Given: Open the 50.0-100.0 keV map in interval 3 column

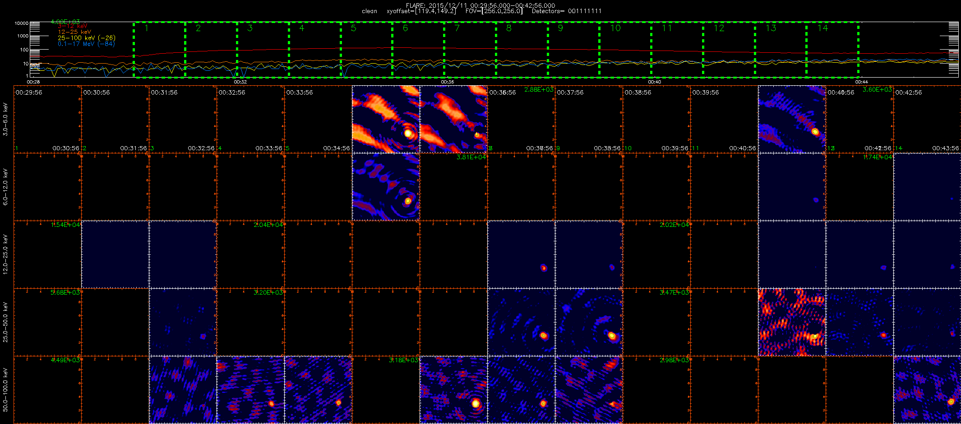Looking at the screenshot, I should 183,390.
